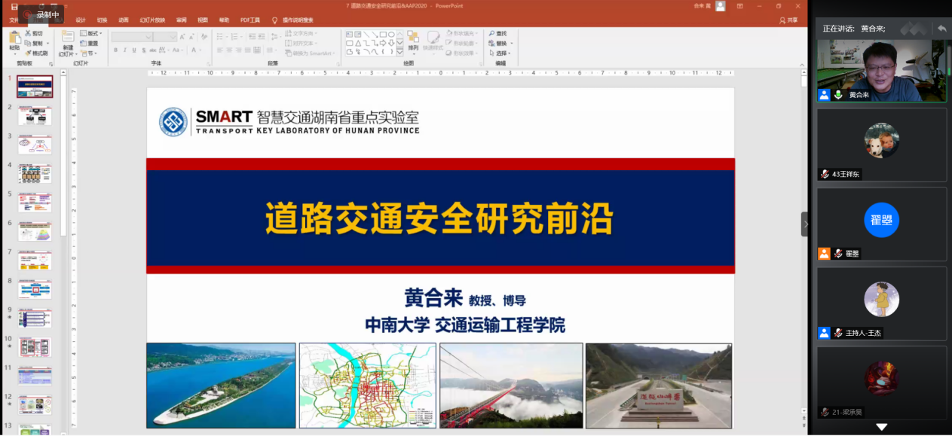
Task: Select slide 5 thumbnail in slide panel
Action: (35, 203)
